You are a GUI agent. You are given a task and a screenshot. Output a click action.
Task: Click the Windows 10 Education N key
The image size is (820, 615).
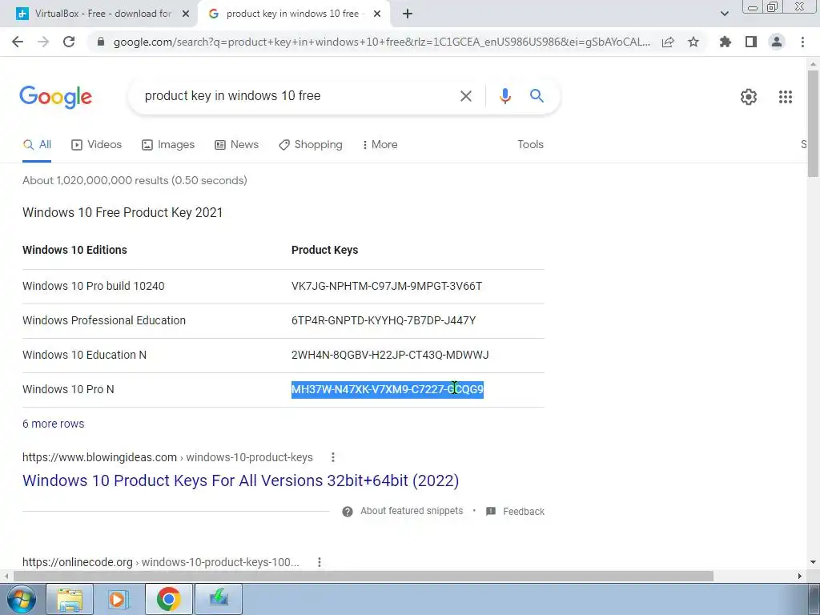[390, 355]
